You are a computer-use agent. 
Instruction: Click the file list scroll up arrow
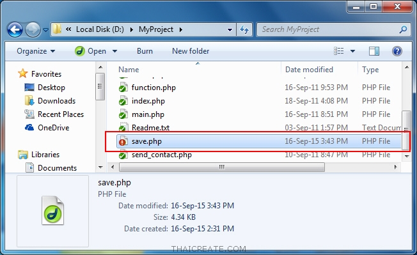tap(407, 67)
